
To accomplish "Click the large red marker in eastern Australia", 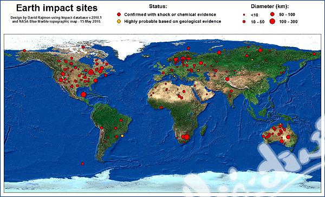I will pyautogui.click(x=288, y=137).
